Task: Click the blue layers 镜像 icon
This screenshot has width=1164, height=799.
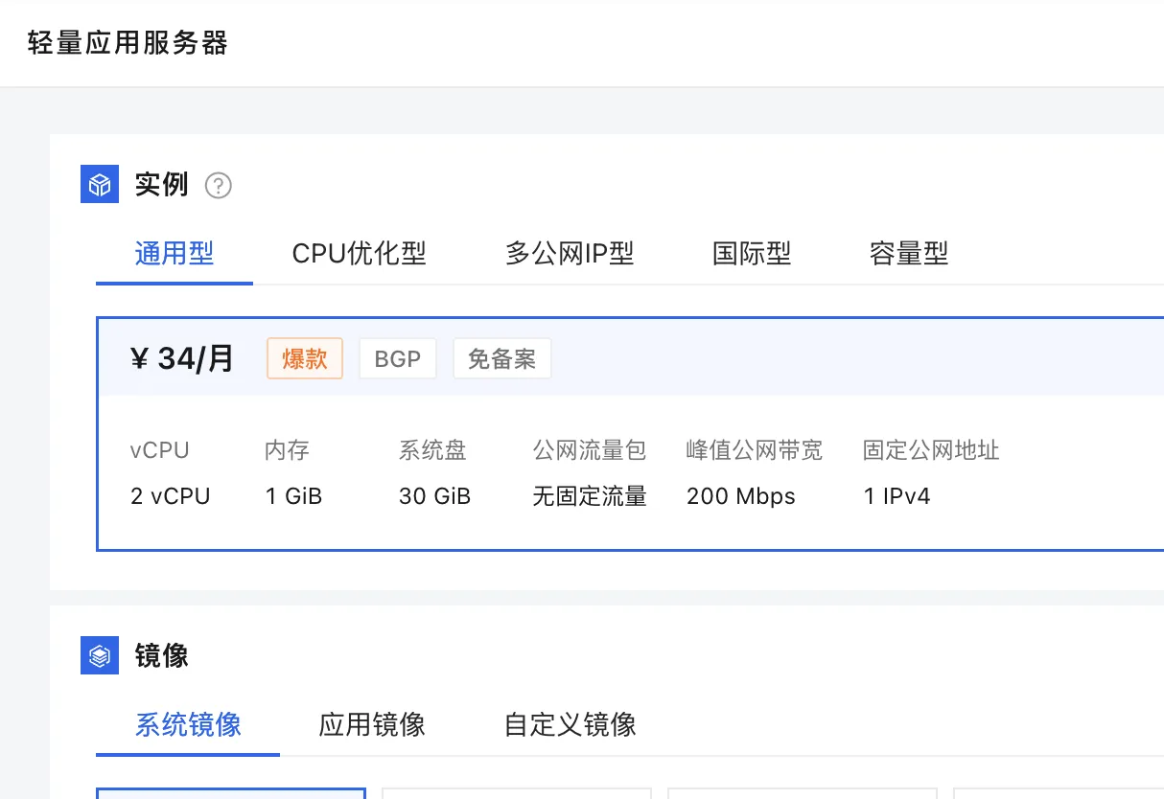Action: click(x=99, y=655)
